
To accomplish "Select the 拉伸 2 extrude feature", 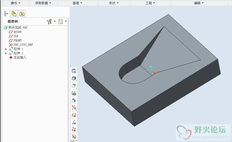I will [18, 53].
